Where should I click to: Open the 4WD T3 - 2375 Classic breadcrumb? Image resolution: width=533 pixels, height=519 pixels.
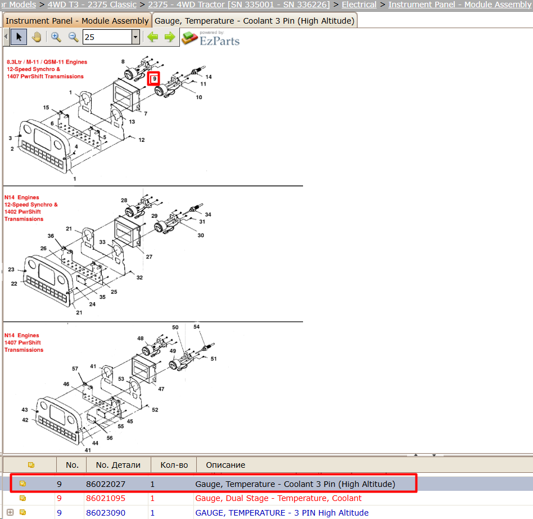click(92, 5)
